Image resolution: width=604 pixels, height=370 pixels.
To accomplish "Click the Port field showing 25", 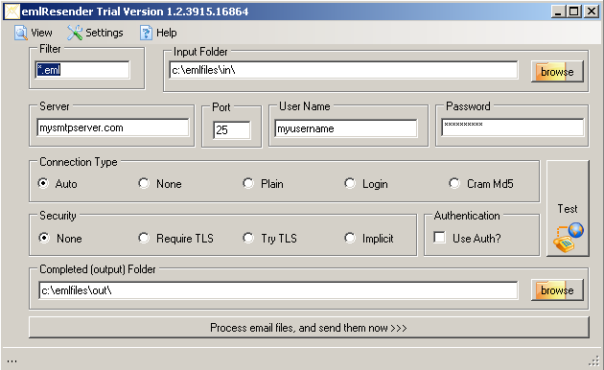I will pyautogui.click(x=231, y=130).
